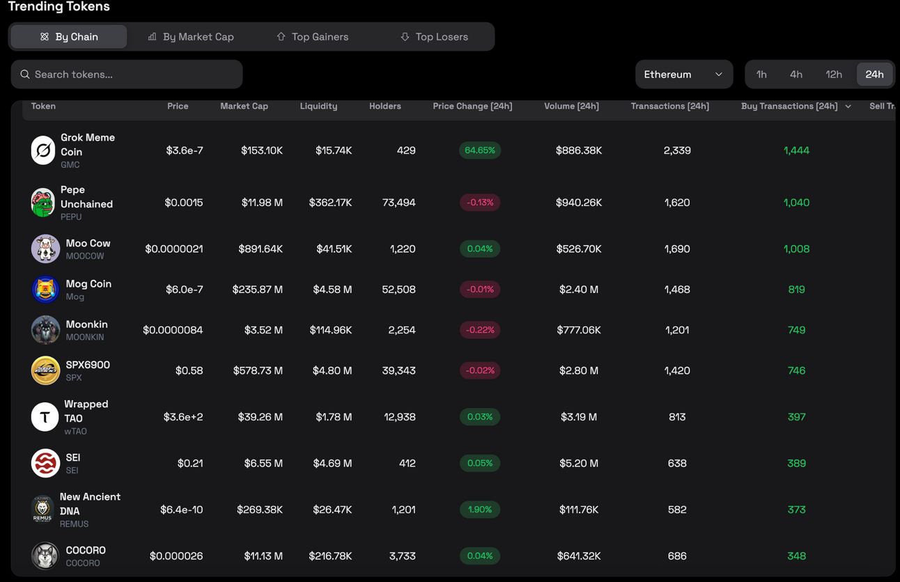Focus the Search tokens input field

[127, 74]
